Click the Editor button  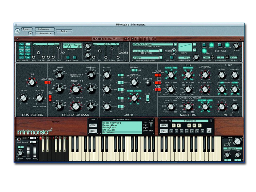point(64,31)
